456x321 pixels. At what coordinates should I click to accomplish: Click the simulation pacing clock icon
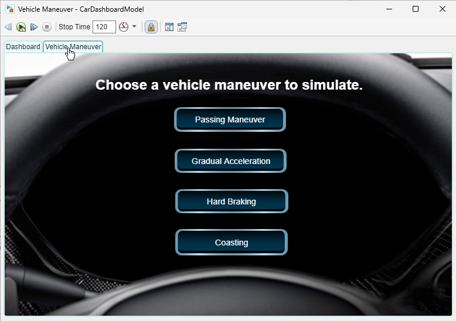point(124,27)
